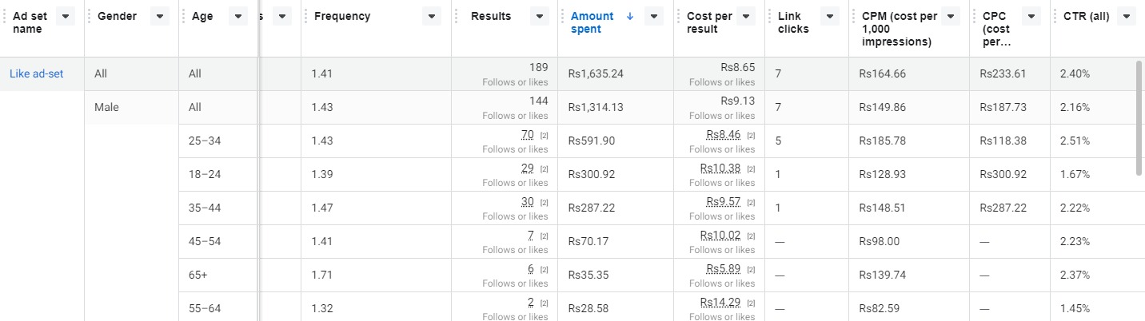Click the Amount spent sort arrow icon
The width and height of the screenshot is (1145, 321).
(630, 16)
